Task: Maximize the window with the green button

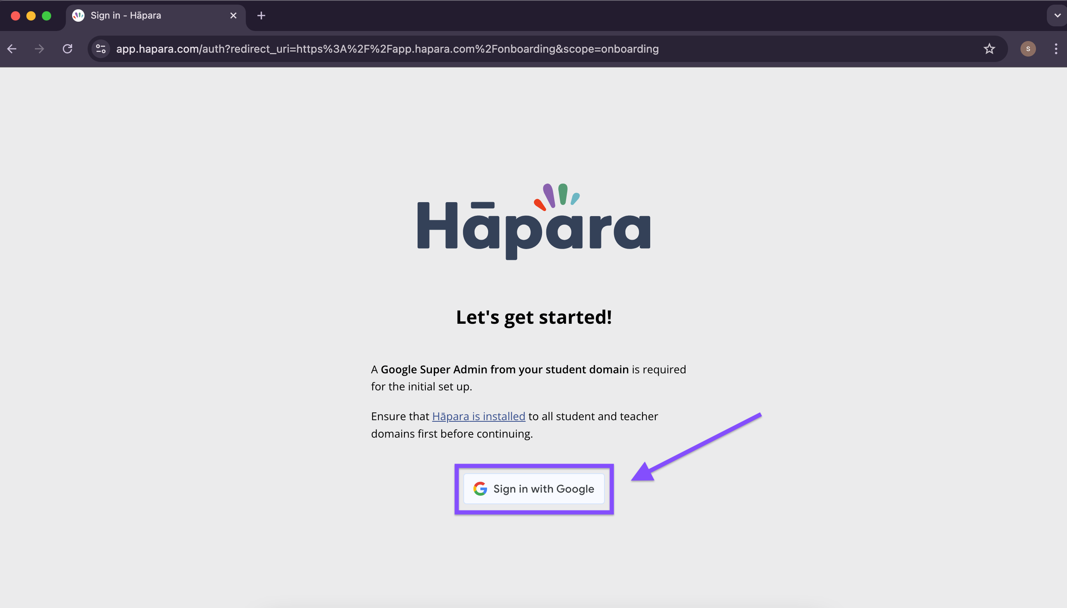Action: click(47, 16)
